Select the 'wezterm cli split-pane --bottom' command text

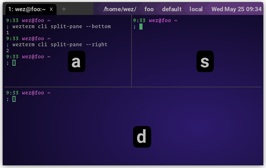pyautogui.click(x=61, y=26)
